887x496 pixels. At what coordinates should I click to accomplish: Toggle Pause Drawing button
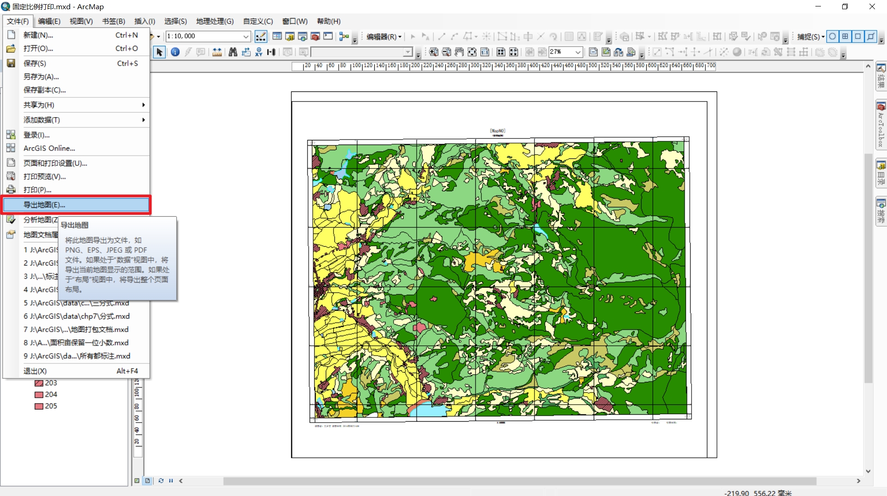pyautogui.click(x=171, y=481)
